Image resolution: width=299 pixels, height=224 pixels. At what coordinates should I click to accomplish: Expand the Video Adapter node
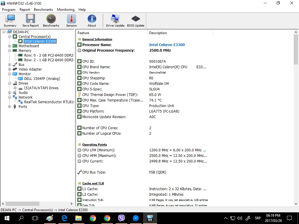(x=10, y=69)
